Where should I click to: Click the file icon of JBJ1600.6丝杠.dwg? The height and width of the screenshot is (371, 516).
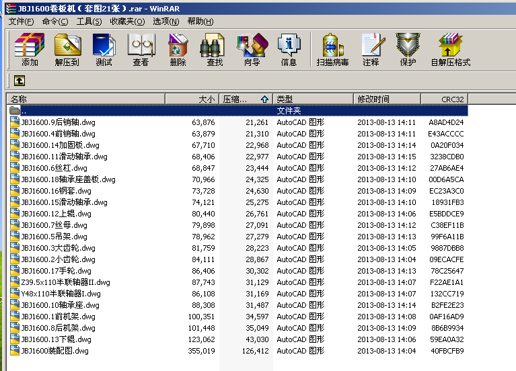tap(15, 168)
